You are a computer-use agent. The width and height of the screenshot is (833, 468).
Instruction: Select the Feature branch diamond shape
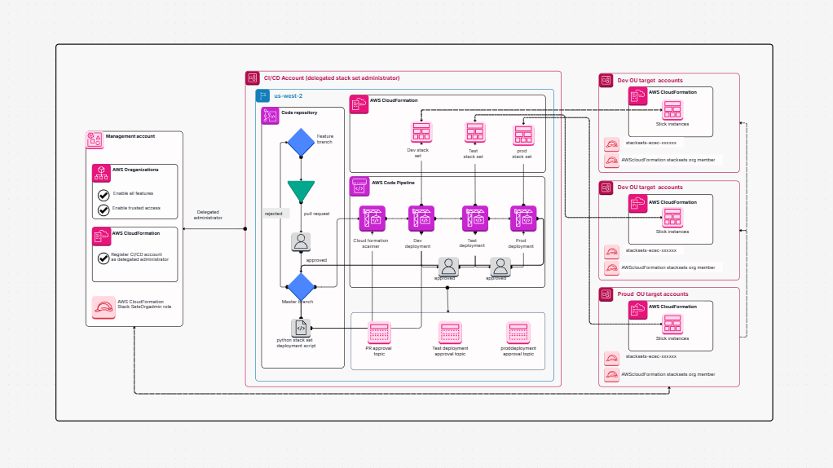tap(302, 143)
